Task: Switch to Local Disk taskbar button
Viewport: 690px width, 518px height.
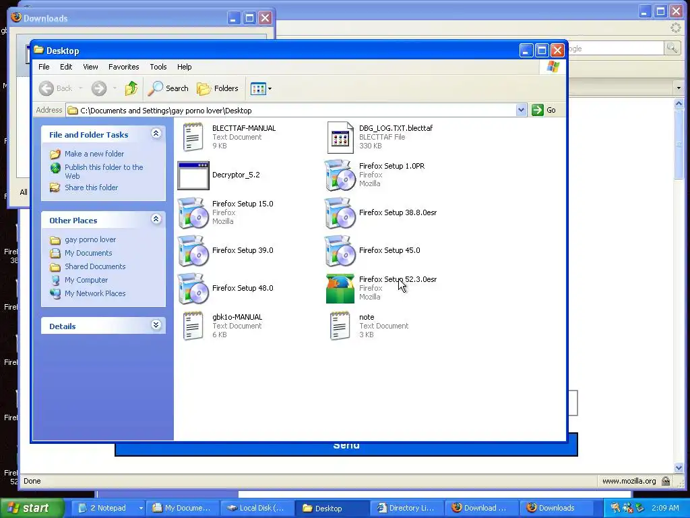Action: tap(257, 508)
